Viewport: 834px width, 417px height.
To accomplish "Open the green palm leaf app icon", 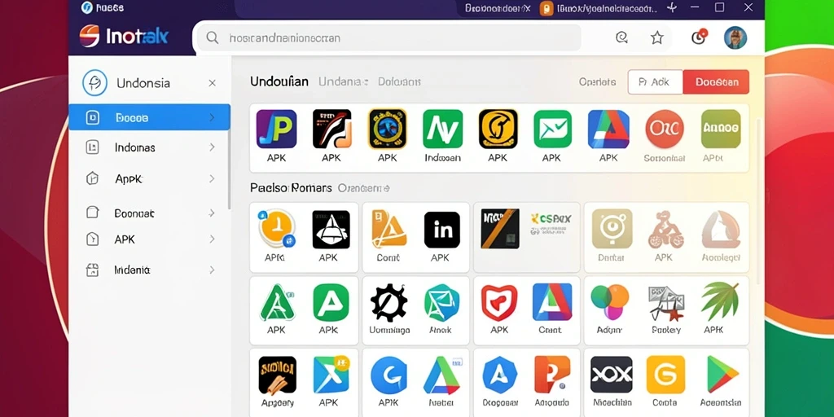I will [x=720, y=301].
